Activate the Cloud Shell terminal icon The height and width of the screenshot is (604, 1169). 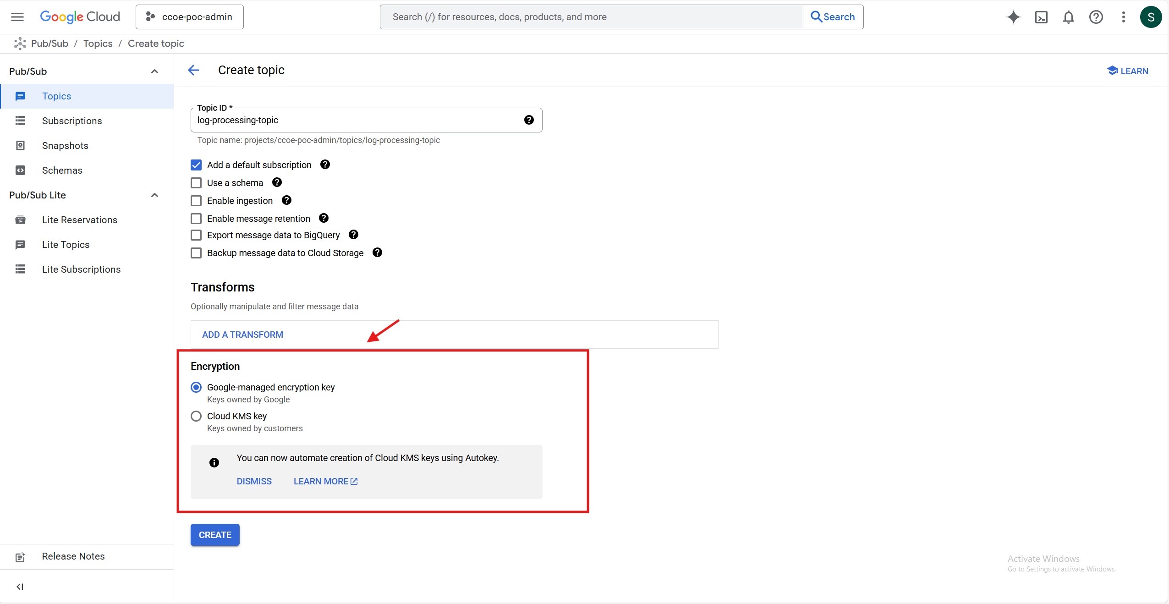click(x=1041, y=17)
